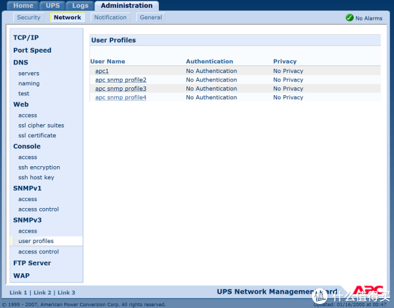Click the Console section heading

click(27, 146)
